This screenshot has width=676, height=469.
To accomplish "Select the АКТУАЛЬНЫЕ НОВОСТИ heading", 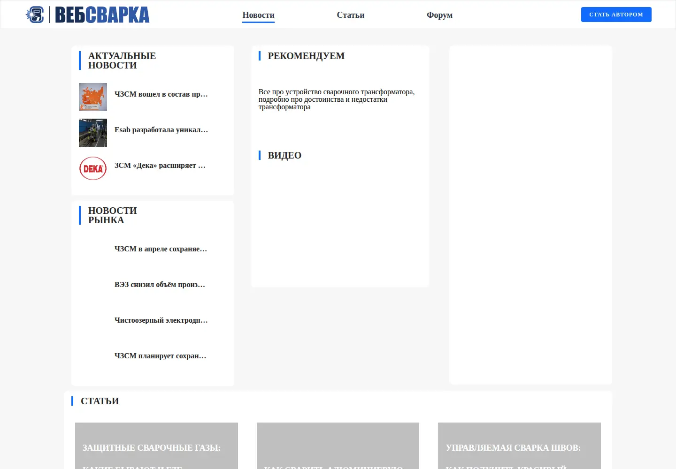I will (122, 61).
